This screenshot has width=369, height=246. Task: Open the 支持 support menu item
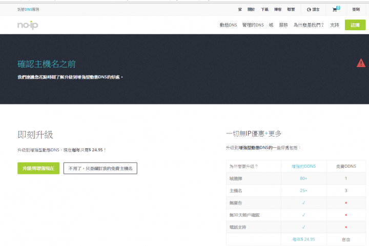[x=334, y=25]
